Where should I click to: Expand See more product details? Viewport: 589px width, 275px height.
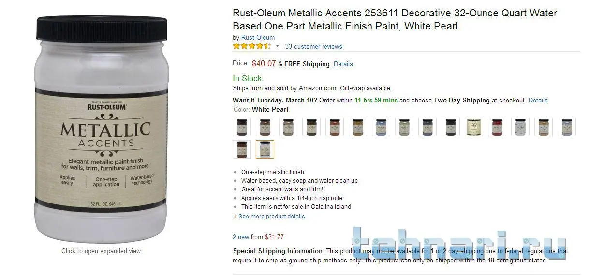point(271,217)
